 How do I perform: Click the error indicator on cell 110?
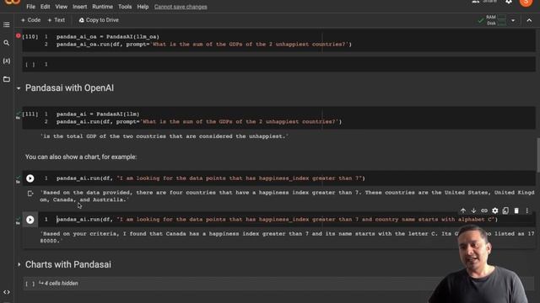pyautogui.click(x=18, y=35)
